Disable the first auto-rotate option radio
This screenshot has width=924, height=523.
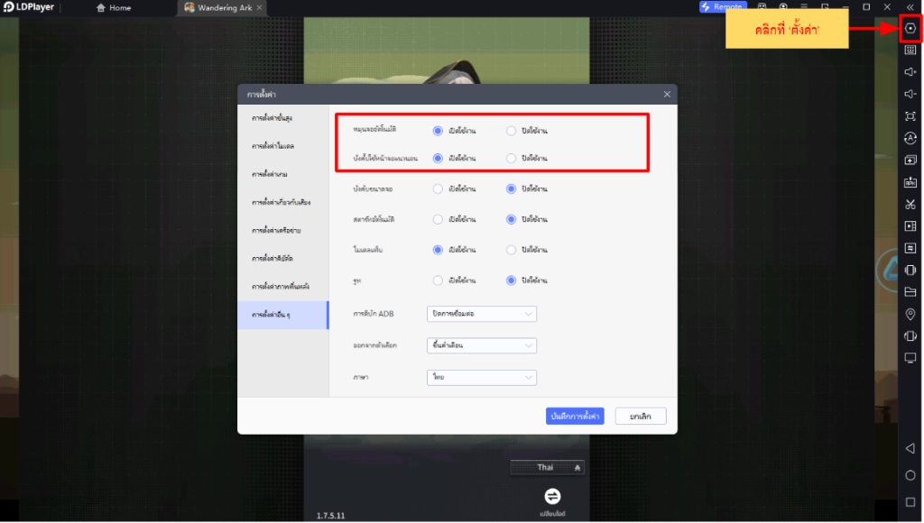[x=512, y=131]
